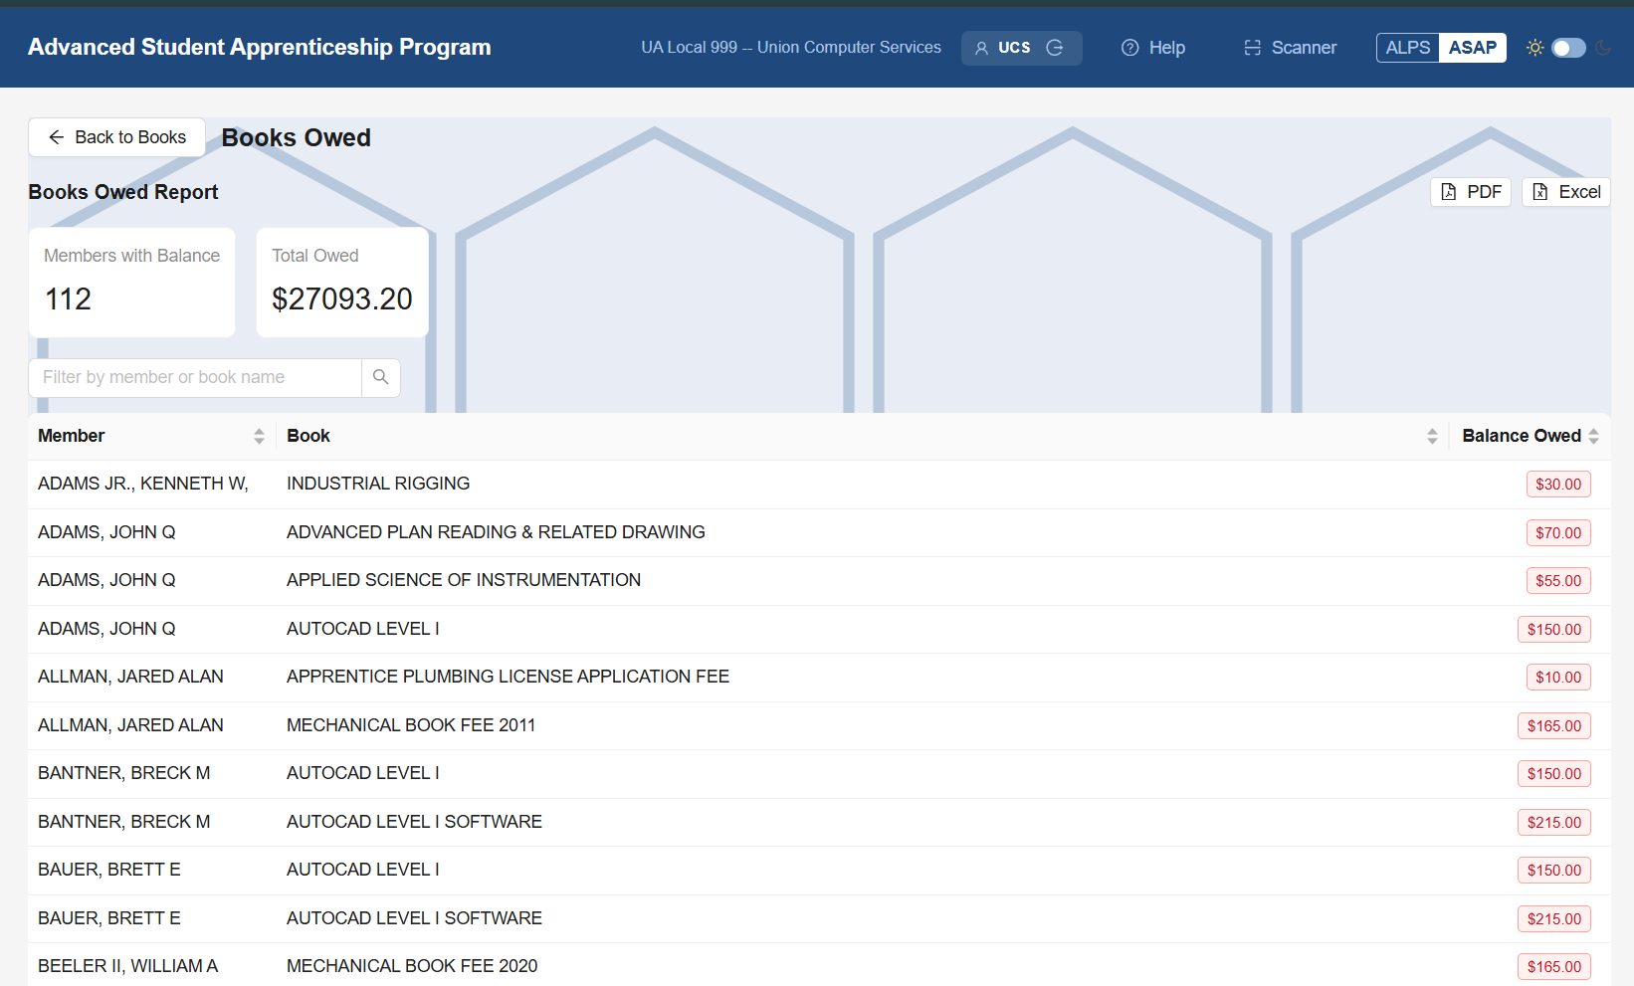Select ADVANCED PLAN READING & RELATED DRAWING
The image size is (1634, 986).
pos(496,532)
